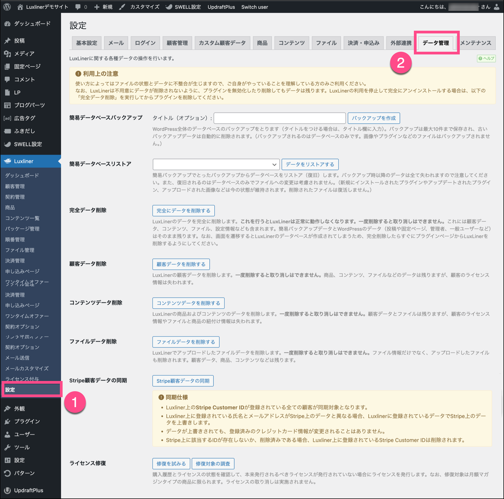The height and width of the screenshot is (499, 504).
Task: Click the backup title input field
Action: click(280, 118)
